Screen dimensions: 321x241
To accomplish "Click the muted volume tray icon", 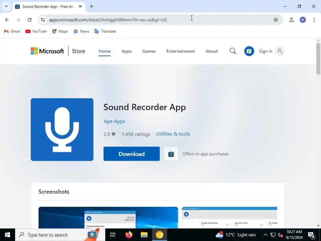I will click(x=280, y=235).
